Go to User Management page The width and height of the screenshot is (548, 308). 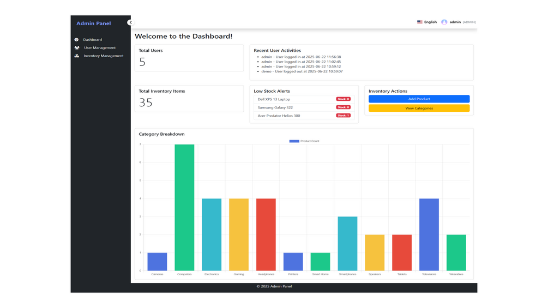tap(100, 47)
